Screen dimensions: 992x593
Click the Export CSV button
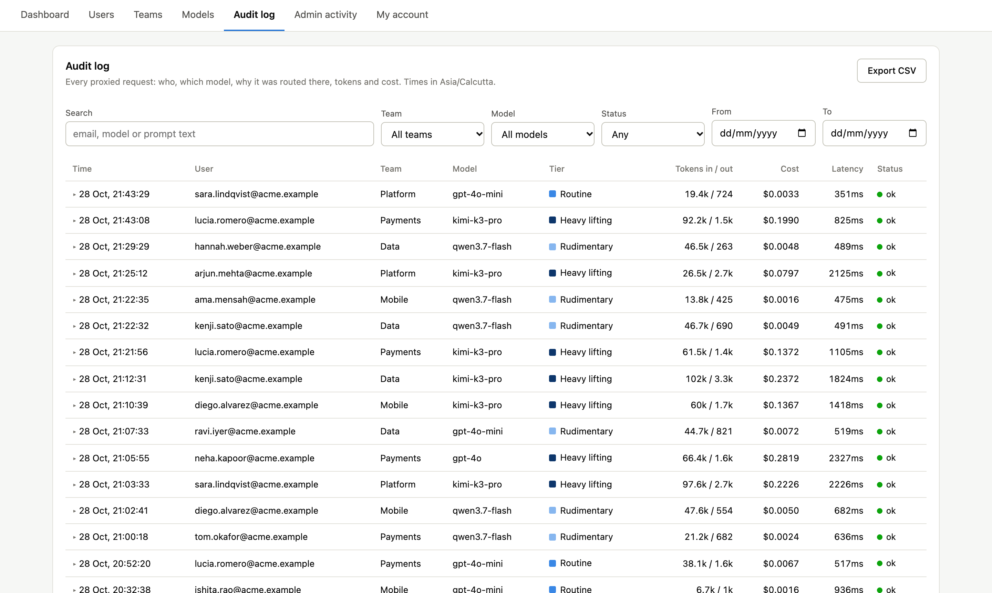click(891, 71)
